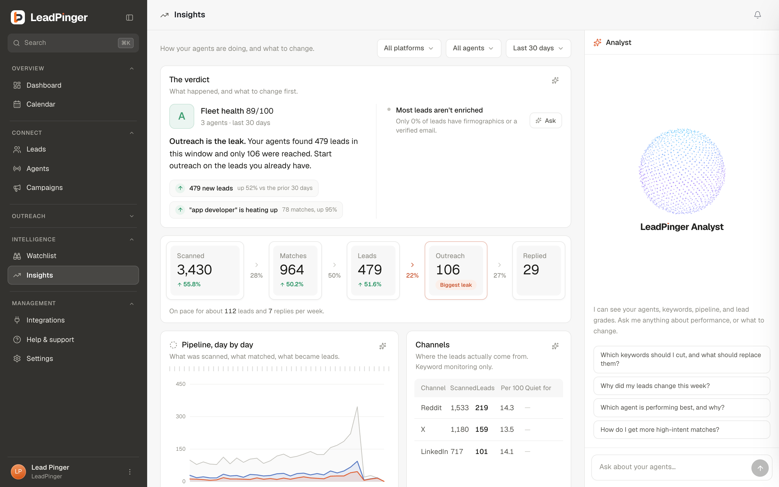This screenshot has width=779, height=487.
Task: Open the Last 30 days dropdown
Action: pos(538,48)
